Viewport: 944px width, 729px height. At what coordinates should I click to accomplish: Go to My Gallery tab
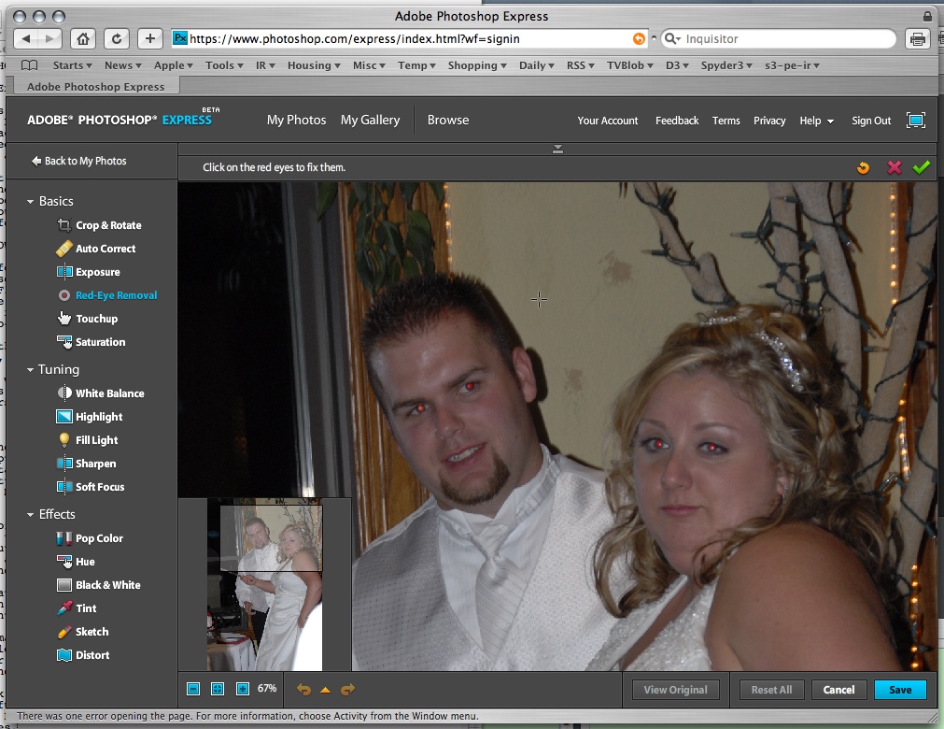(370, 121)
